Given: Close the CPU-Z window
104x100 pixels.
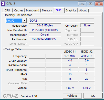Looking at the screenshot, I should tap(99, 4).
